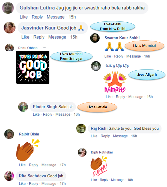
Task: View the Good Job sticker image
Action: 33,67
